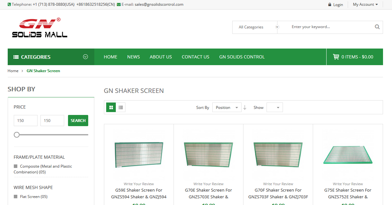This screenshot has width=392, height=205.
Task: Write a review for G59E screen
Action: [139, 184]
